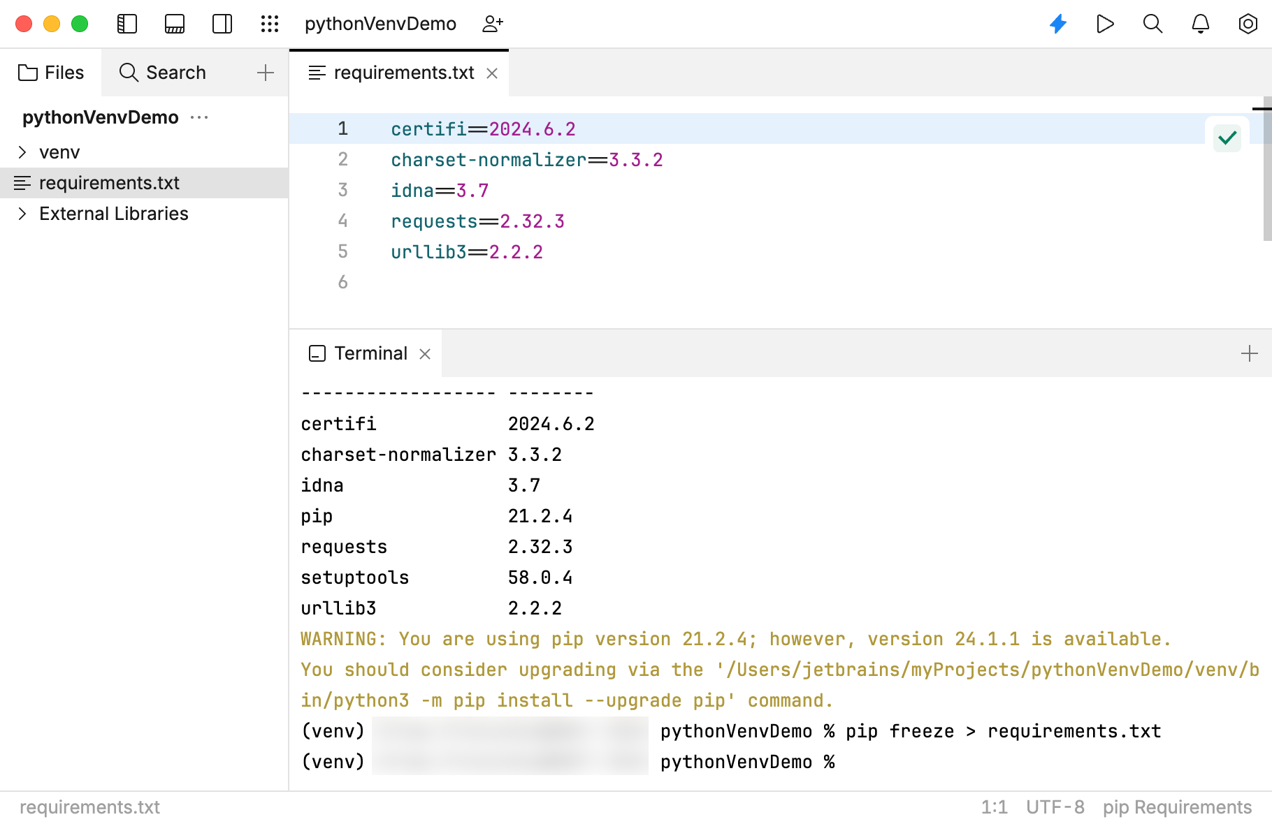Open IDE settings gear icon
Viewport: 1272px width, 824px height.
1248,24
